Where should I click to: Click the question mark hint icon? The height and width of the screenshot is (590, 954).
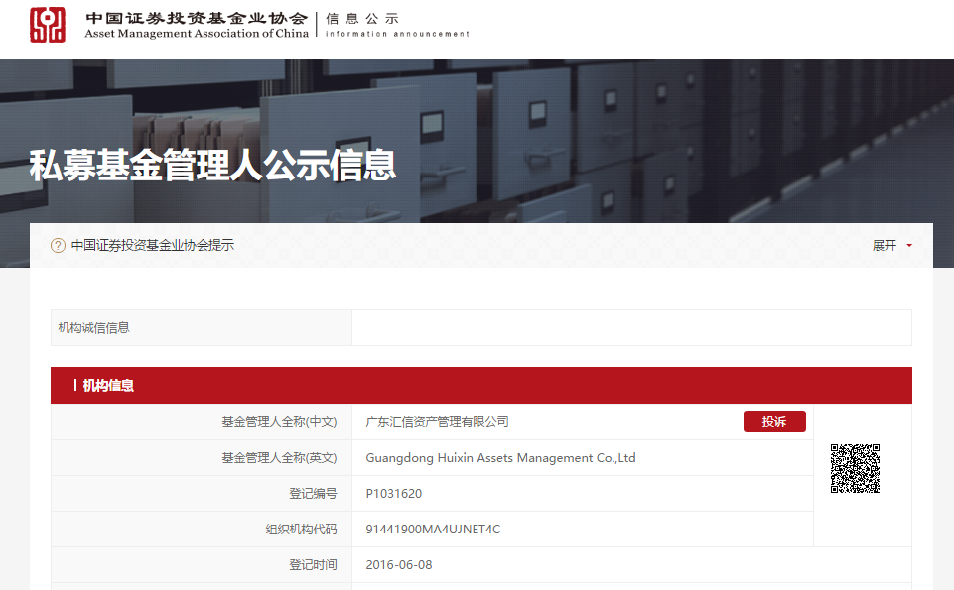pyautogui.click(x=58, y=246)
